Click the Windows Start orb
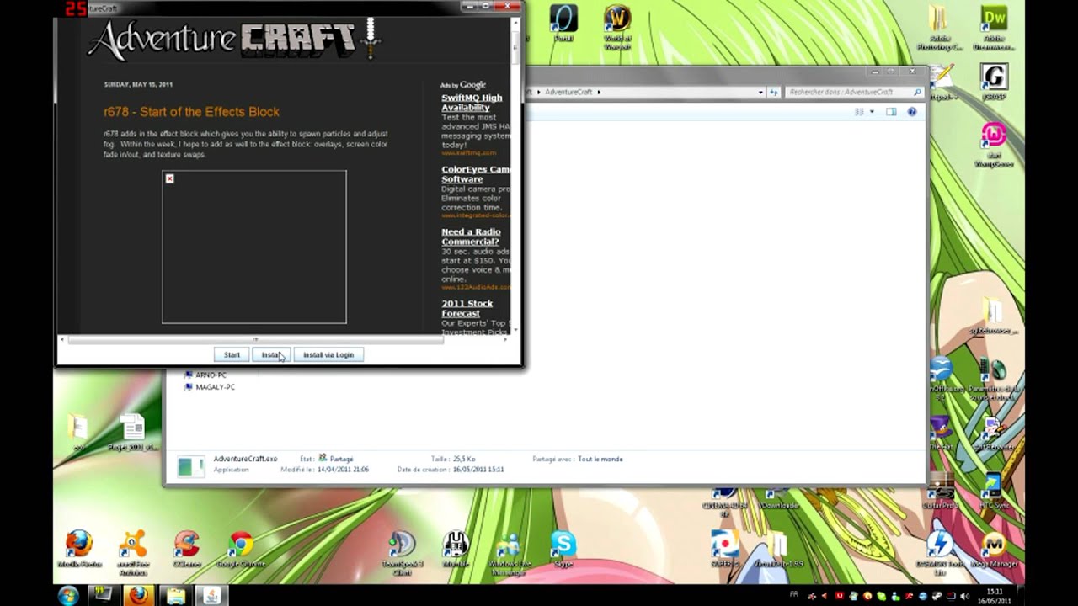 point(68,596)
